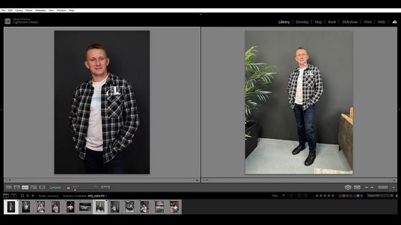Image resolution: width=401 pixels, height=225 pixels.
Task: Open the cloud sync status icon
Action: click(395, 22)
